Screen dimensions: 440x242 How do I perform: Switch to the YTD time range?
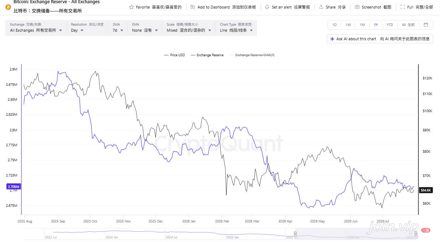pyautogui.click(x=390, y=25)
